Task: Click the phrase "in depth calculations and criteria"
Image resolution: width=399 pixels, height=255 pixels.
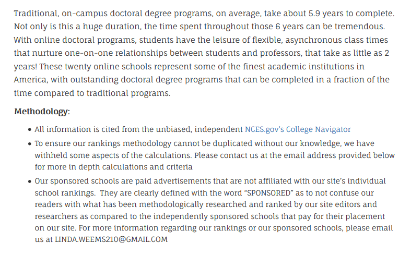Action: click(x=123, y=167)
